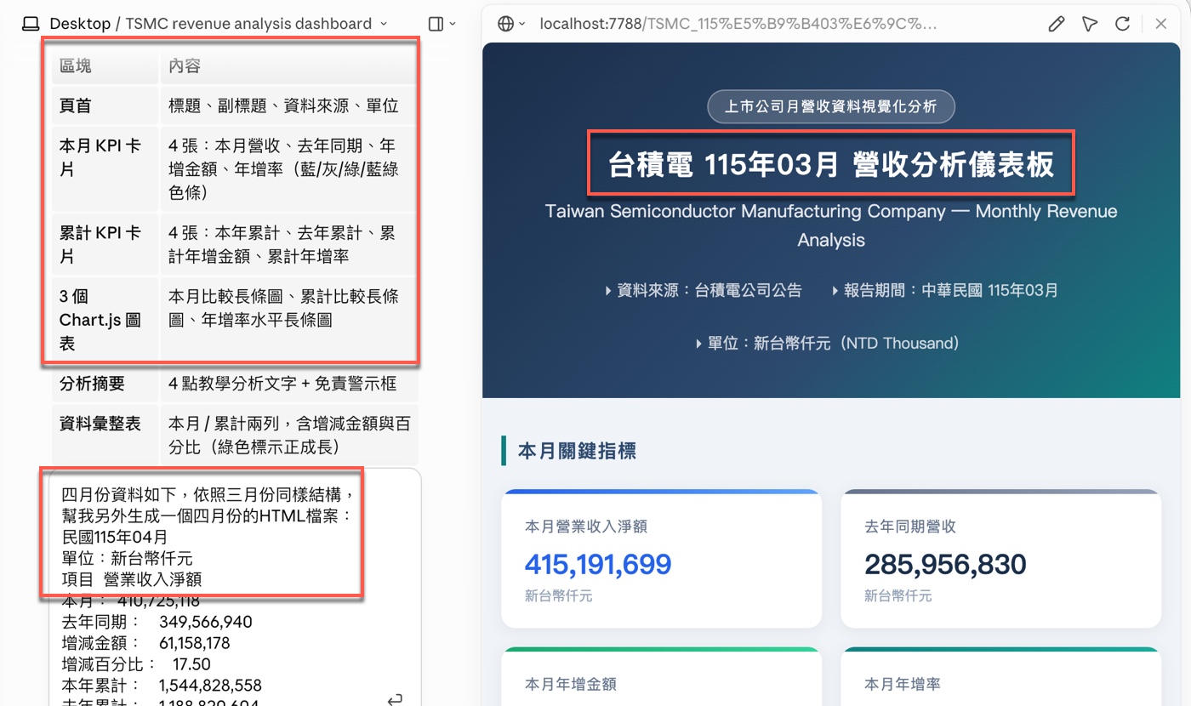Image resolution: width=1191 pixels, height=706 pixels.
Task: Click the 資料來源：台積電公司公告 text
Action: (703, 290)
